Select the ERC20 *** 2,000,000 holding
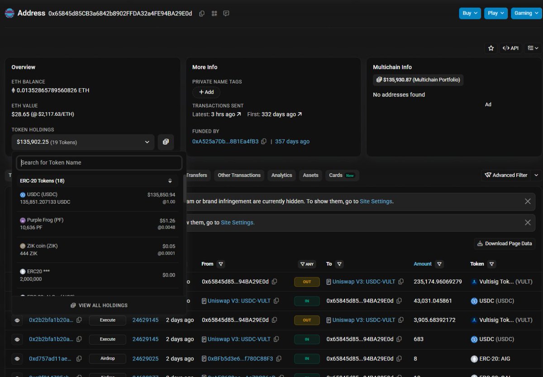Screen dimensions: 543x377 pos(97,275)
